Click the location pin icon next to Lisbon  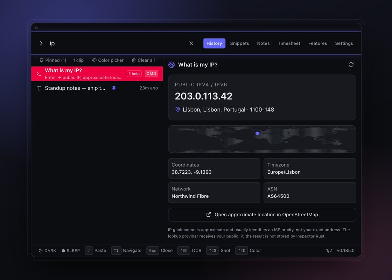click(177, 110)
